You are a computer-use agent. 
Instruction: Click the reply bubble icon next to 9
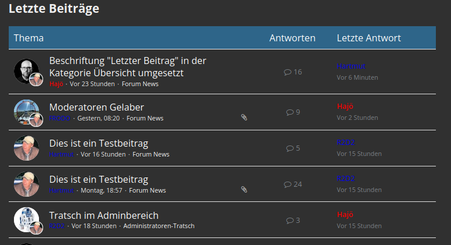pyautogui.click(x=290, y=112)
